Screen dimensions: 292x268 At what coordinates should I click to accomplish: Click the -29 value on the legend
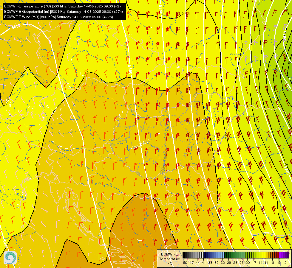[228, 263]
